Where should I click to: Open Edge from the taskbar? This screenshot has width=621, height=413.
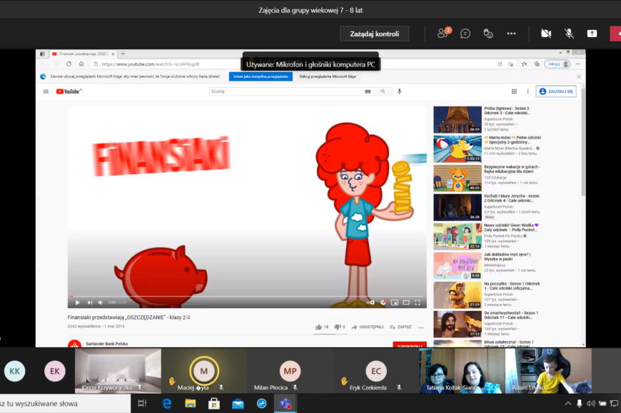[167, 404]
